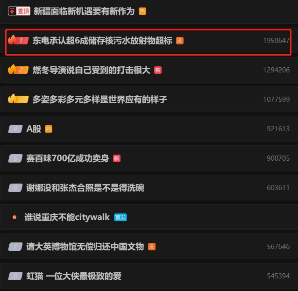Open topic 东电承认超6成储存核污水放射物超标
Image resolution: width=298 pixels, height=291 pixels.
[x=102, y=41]
